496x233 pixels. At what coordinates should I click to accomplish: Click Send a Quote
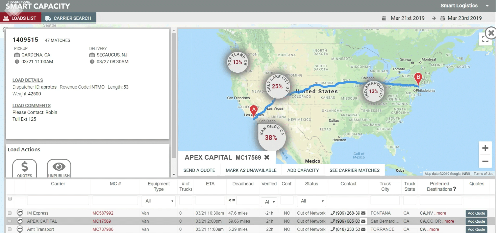(x=199, y=170)
